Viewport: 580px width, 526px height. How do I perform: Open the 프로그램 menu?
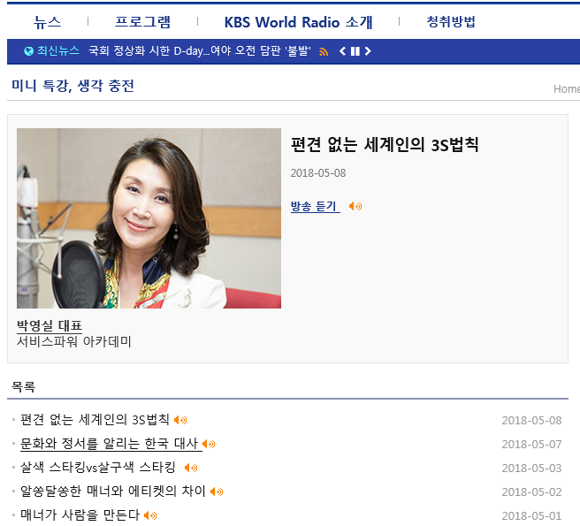tap(142, 22)
